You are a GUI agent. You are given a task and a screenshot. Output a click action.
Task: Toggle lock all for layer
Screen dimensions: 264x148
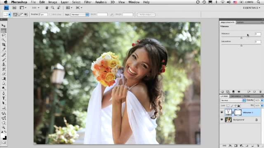pos(238,106)
